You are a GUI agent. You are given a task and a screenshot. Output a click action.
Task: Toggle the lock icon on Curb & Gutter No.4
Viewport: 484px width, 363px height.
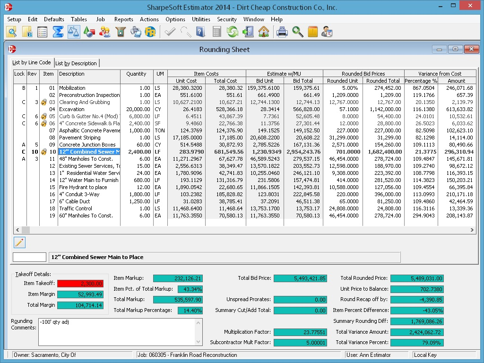point(44,116)
